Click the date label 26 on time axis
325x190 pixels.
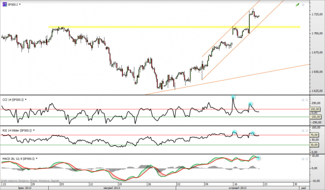149,184
